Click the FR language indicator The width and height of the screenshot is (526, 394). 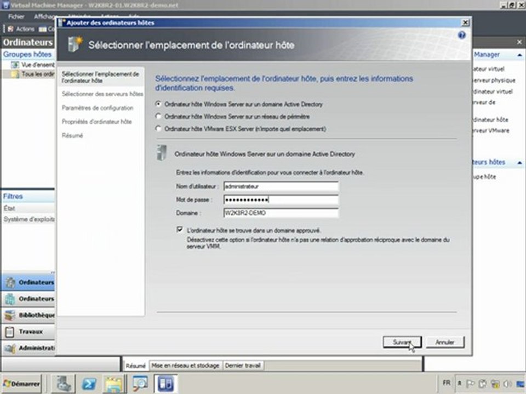click(447, 383)
